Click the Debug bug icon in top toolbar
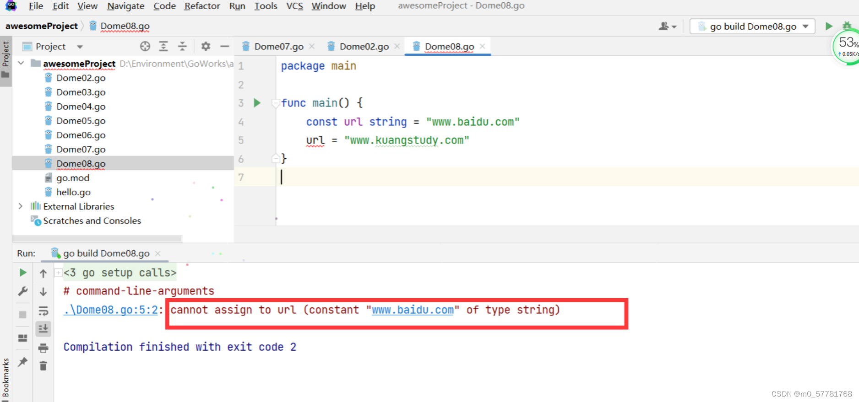Screen dimensions: 859x402 (847, 26)
